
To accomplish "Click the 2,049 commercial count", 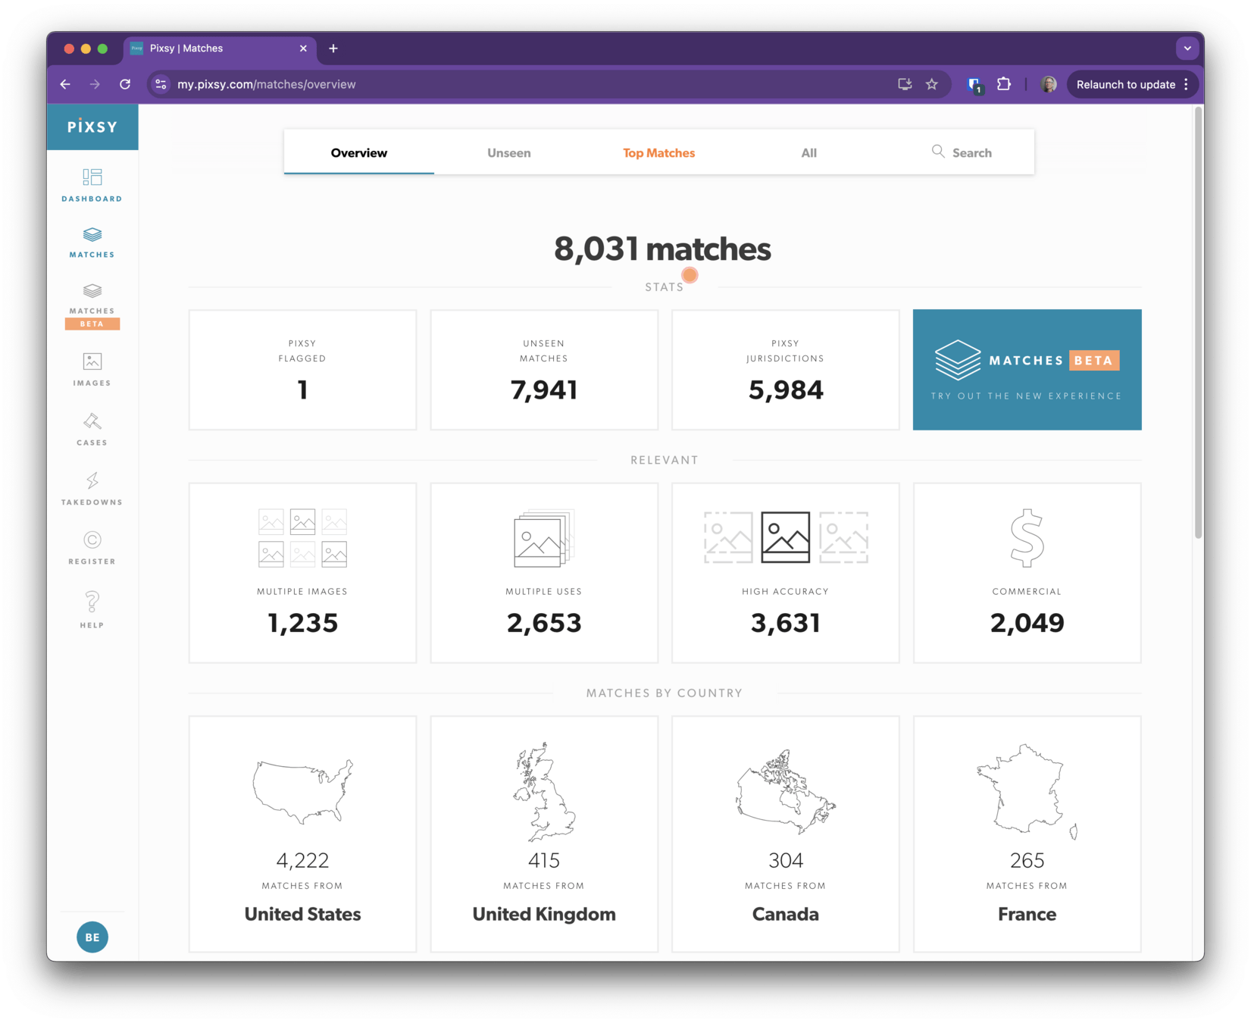I will [1027, 623].
